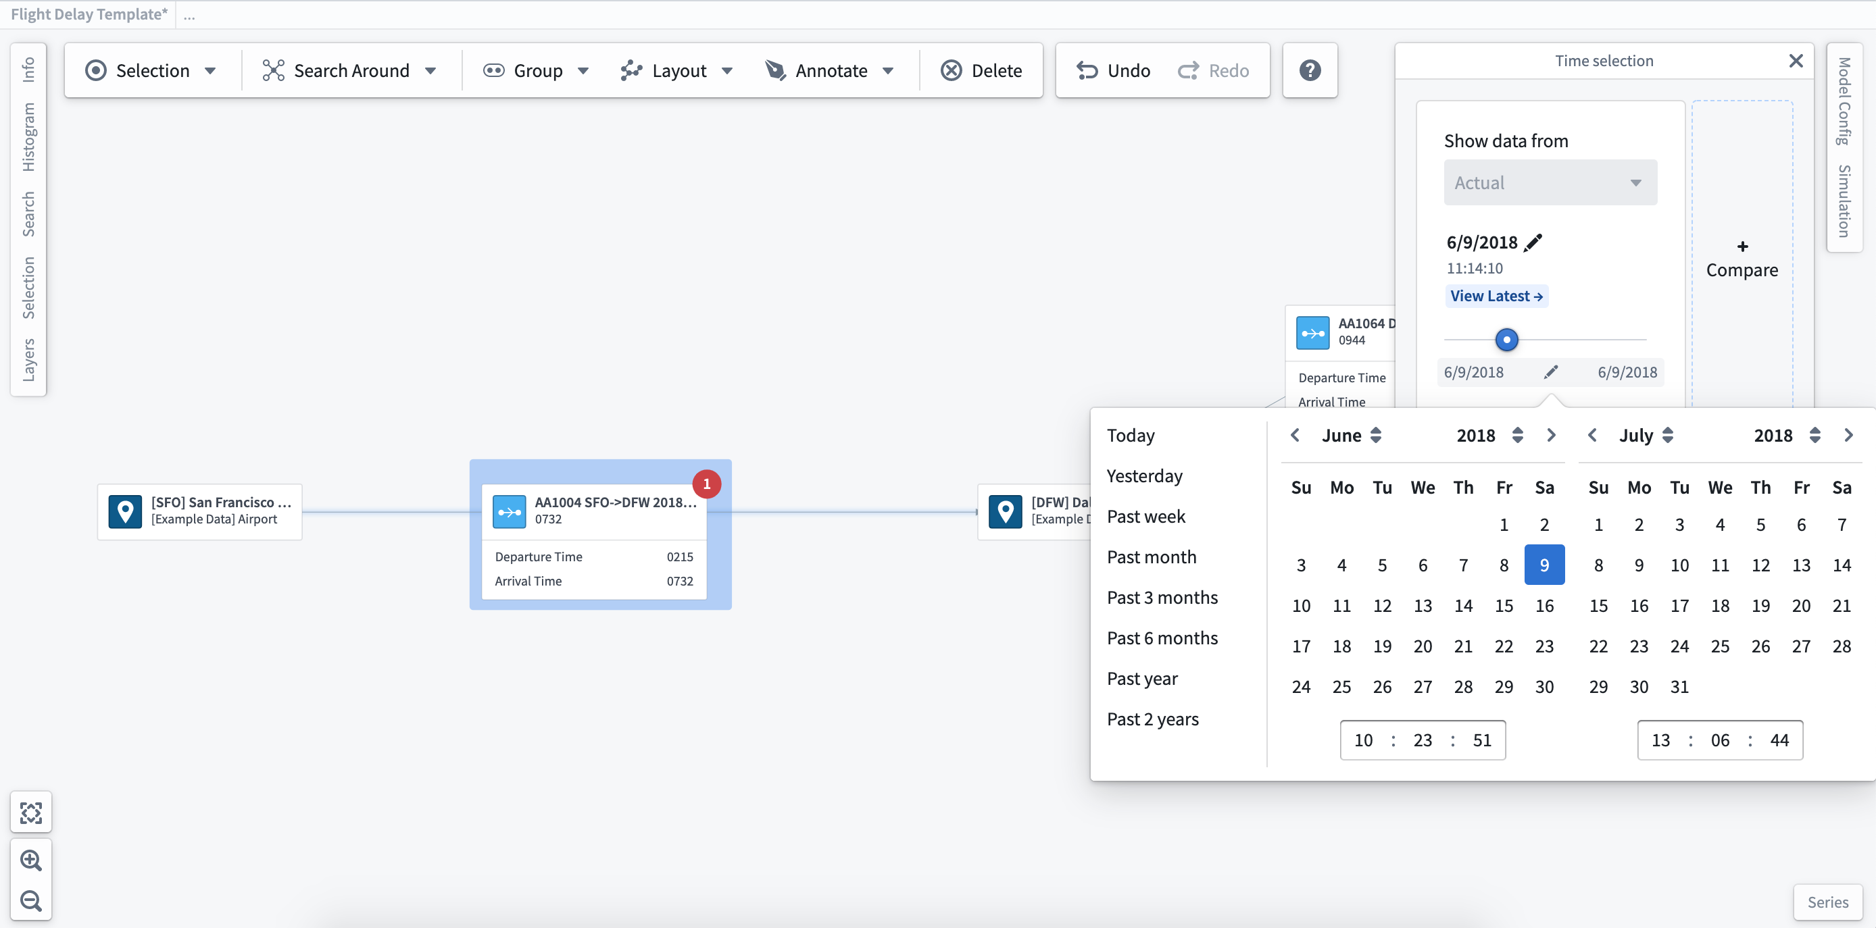Click Redo in the toolbar
This screenshot has height=928, width=1876.
click(1213, 71)
